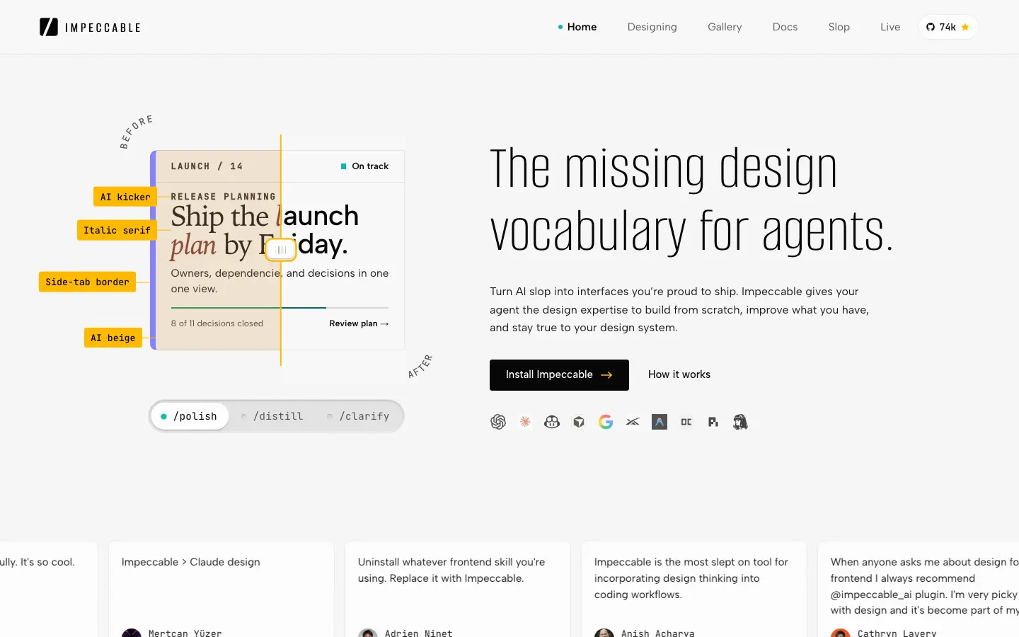
Task: Open the Designing nav item
Action: click(652, 27)
